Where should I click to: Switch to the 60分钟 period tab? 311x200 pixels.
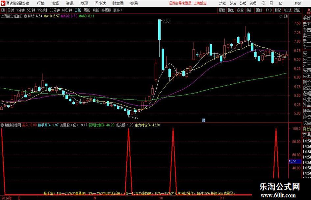pos(67,10)
